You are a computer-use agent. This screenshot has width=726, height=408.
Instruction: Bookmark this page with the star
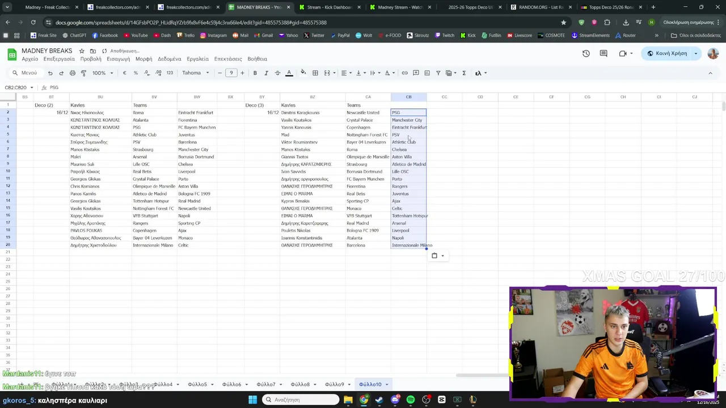(563, 22)
